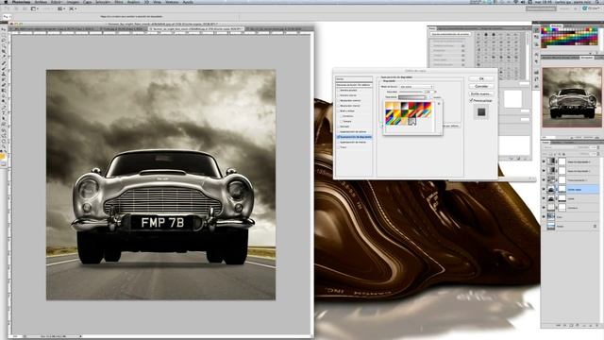Switch to the Capas panel tab

[546, 143]
